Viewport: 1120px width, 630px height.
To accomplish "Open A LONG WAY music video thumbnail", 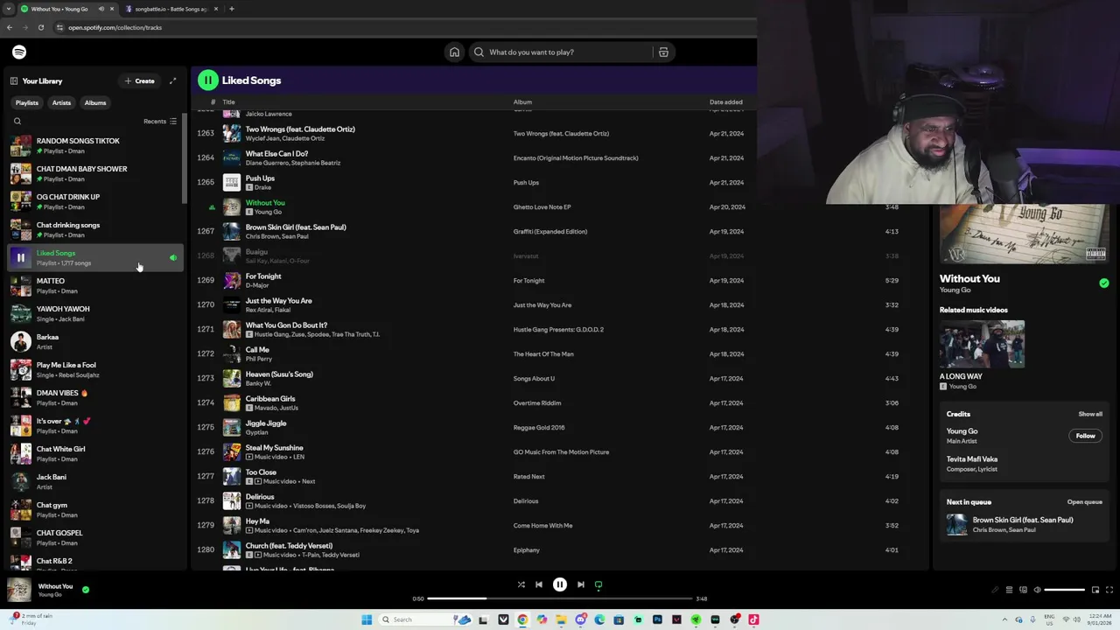I will pos(982,345).
